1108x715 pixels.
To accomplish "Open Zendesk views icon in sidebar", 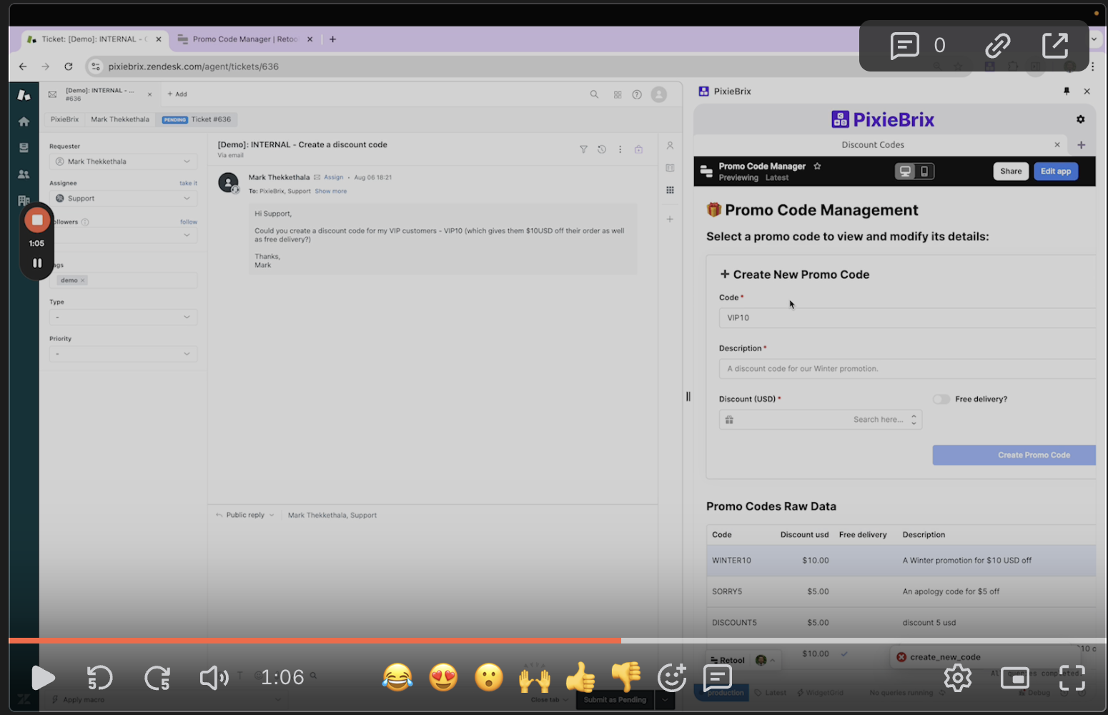I will 24,147.
